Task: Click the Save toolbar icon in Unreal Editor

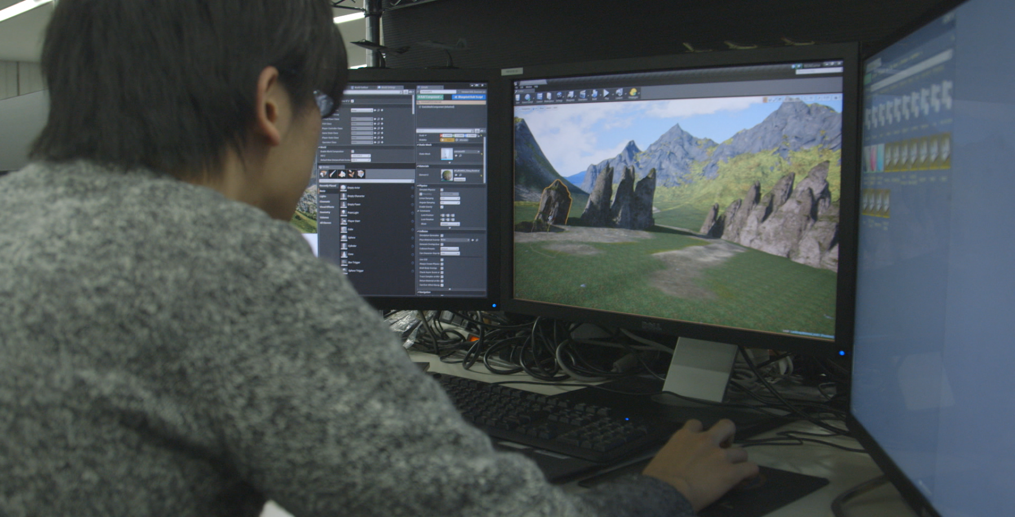Action: (x=517, y=97)
